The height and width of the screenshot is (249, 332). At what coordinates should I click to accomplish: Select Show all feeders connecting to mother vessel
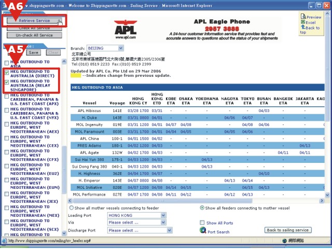click(x=202, y=208)
